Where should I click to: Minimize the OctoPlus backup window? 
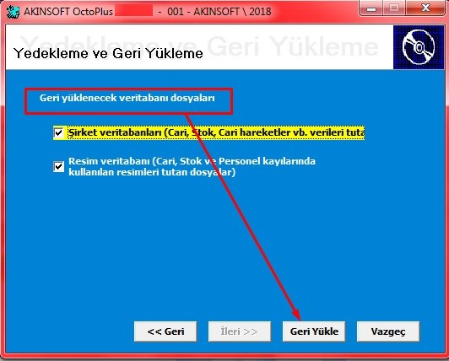371,8
